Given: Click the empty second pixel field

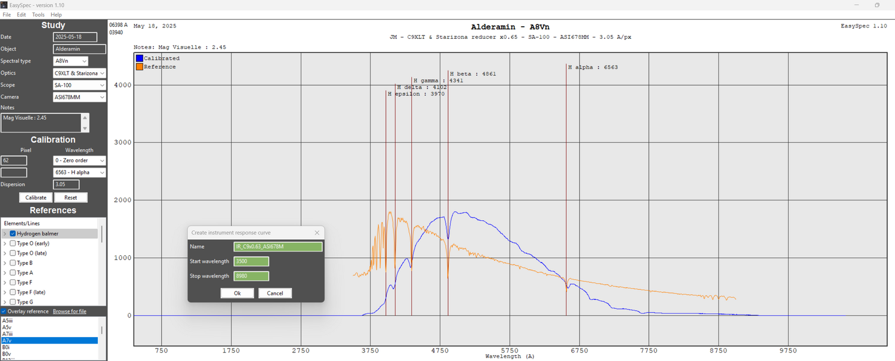Looking at the screenshot, I should click(14, 172).
